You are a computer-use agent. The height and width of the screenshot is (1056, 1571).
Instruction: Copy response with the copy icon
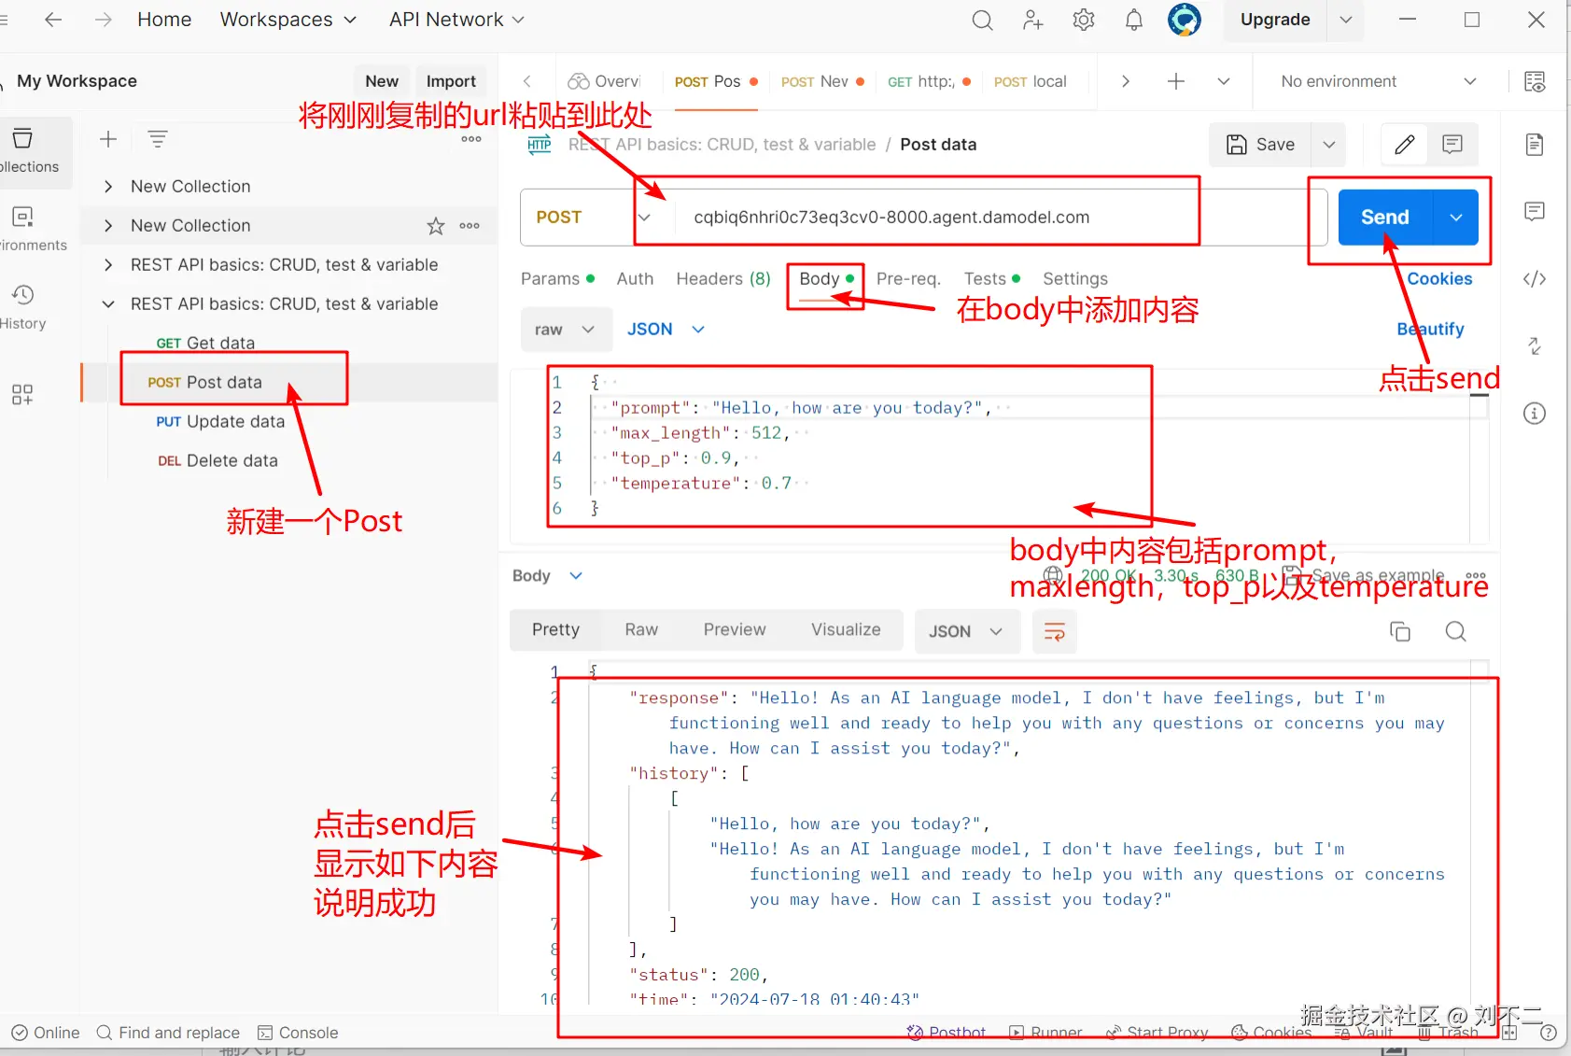tap(1400, 631)
